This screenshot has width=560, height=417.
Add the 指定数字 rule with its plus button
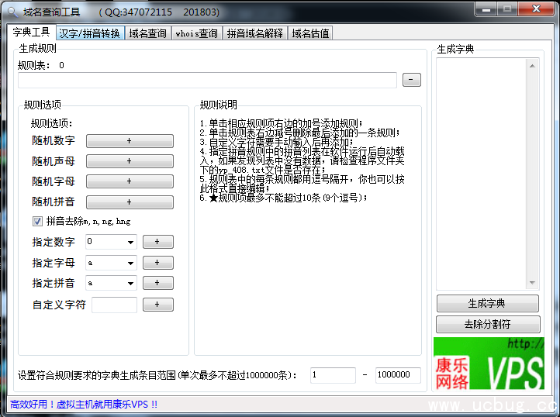[x=157, y=242]
